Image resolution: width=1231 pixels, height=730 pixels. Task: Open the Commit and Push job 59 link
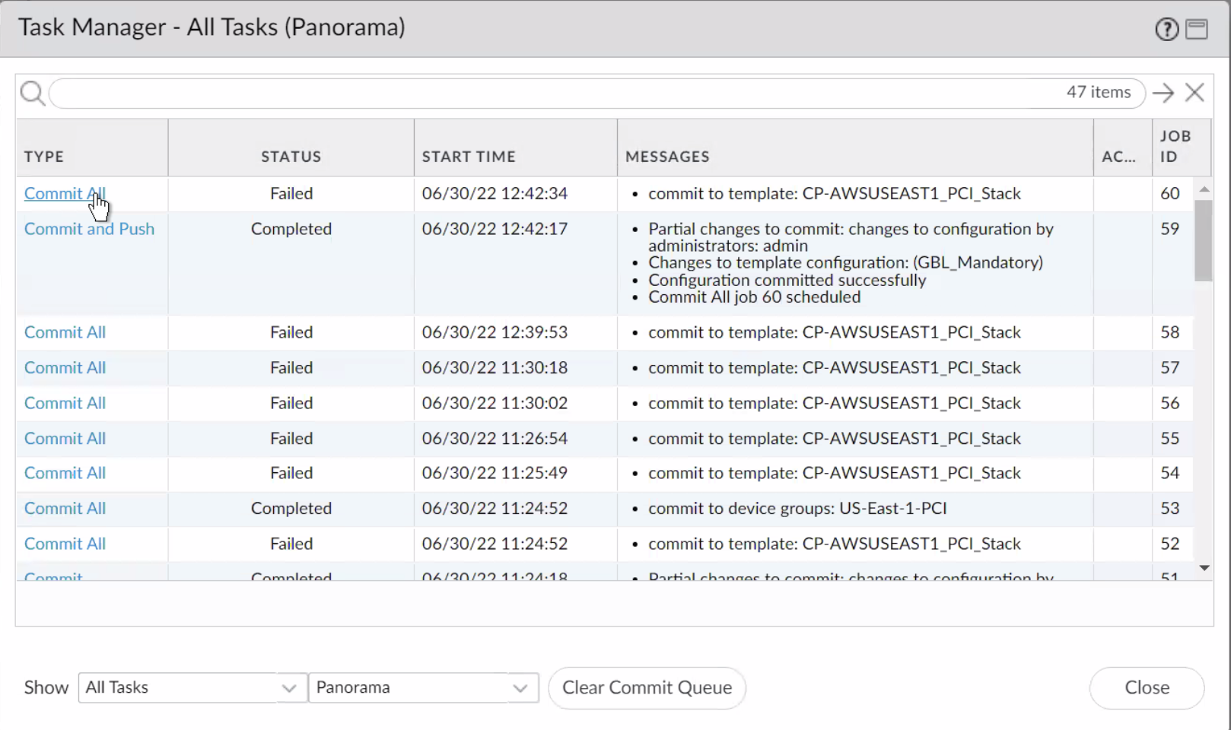[x=89, y=229]
